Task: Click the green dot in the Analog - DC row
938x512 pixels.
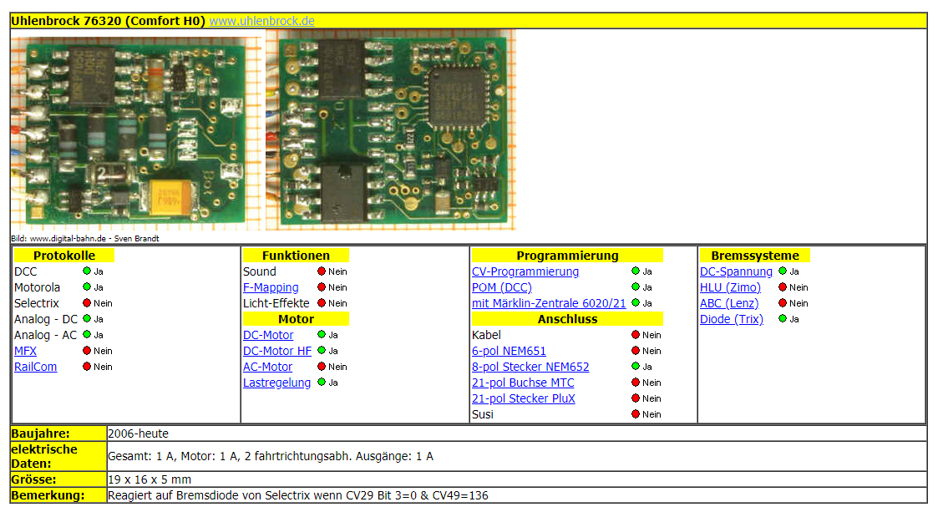Action: (87, 319)
